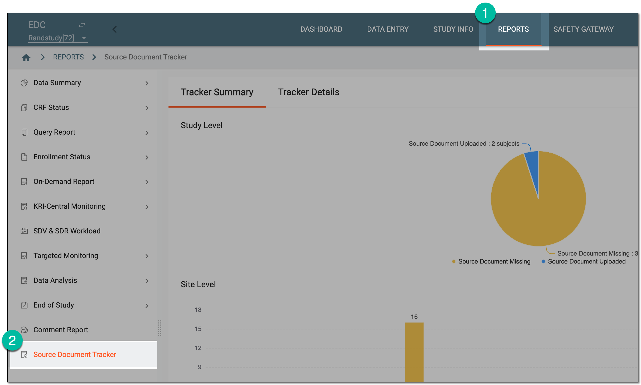Collapse header using back chevron icon

coord(115,29)
